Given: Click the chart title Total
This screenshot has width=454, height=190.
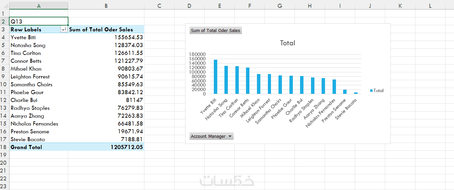Looking at the screenshot, I should (287, 43).
